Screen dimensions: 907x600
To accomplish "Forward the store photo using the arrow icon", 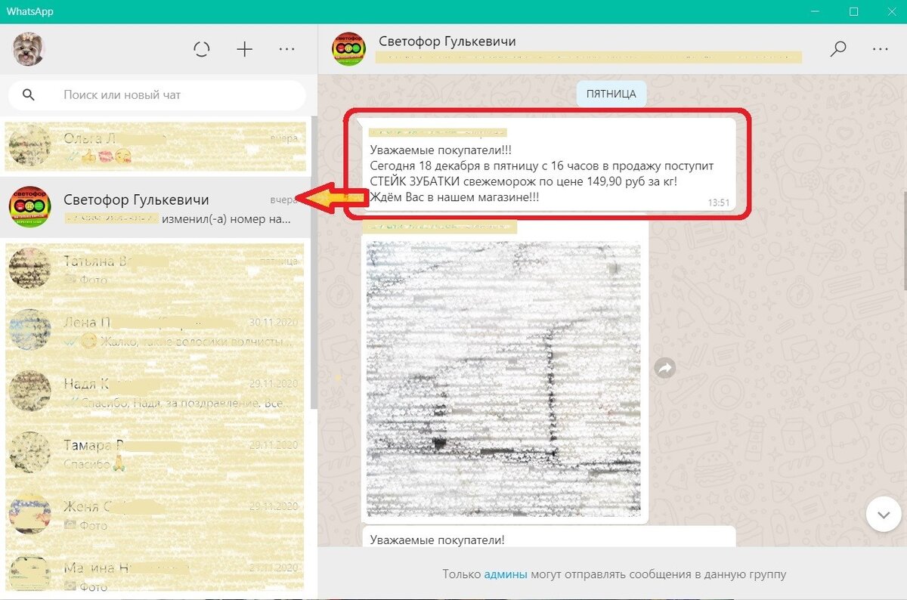I will tap(664, 367).
